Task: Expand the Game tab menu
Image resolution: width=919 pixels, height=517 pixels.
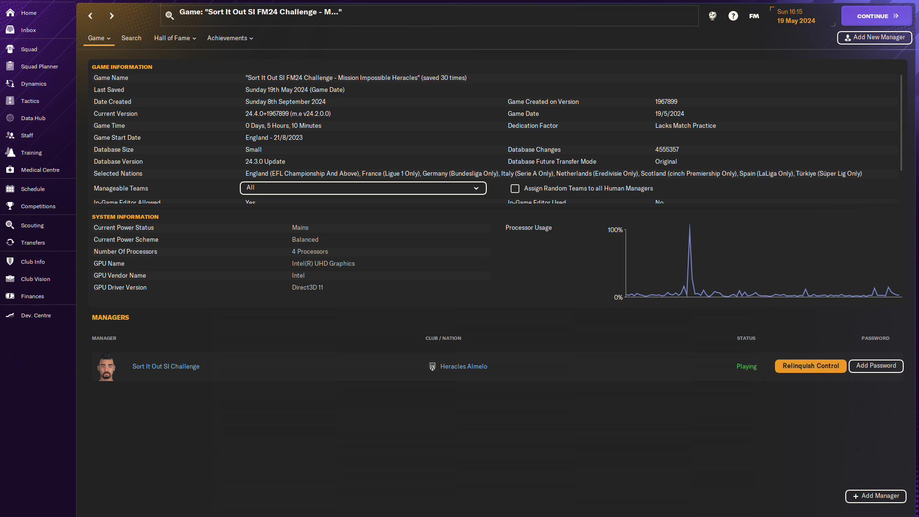Action: pyautogui.click(x=99, y=38)
